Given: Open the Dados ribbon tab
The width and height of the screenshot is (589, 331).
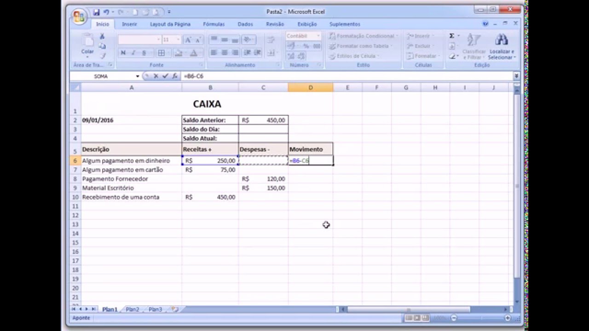Looking at the screenshot, I should pyautogui.click(x=245, y=24).
